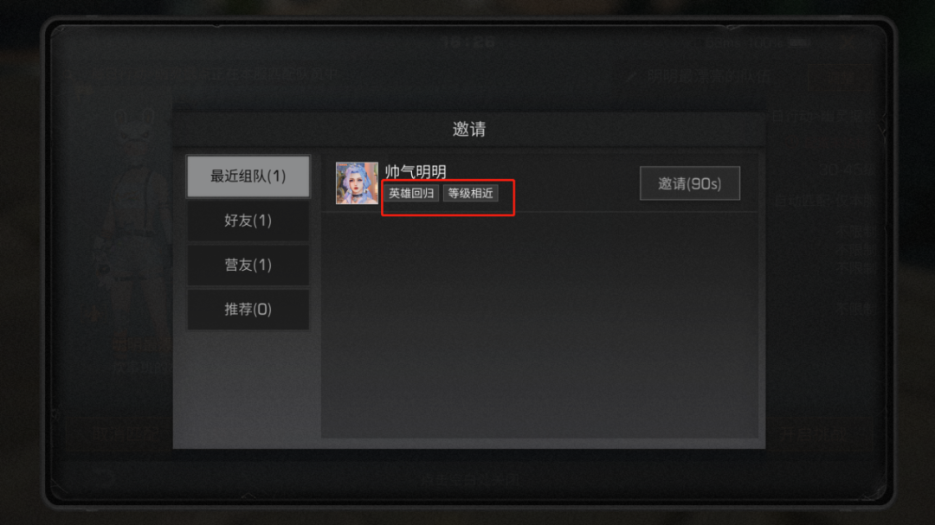Click the dimmed pencil edit icon beside team name

click(x=631, y=76)
